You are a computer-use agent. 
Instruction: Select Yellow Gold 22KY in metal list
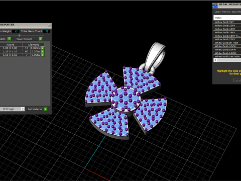[x=227, y=39]
